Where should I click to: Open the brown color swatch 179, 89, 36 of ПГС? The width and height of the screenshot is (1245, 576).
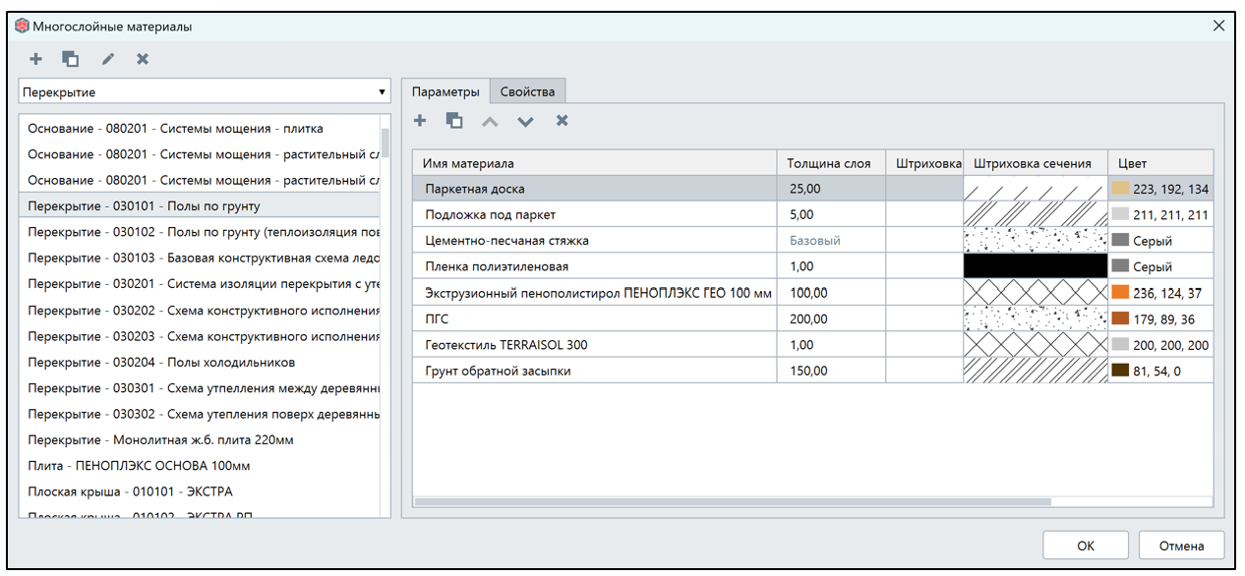click(1120, 318)
